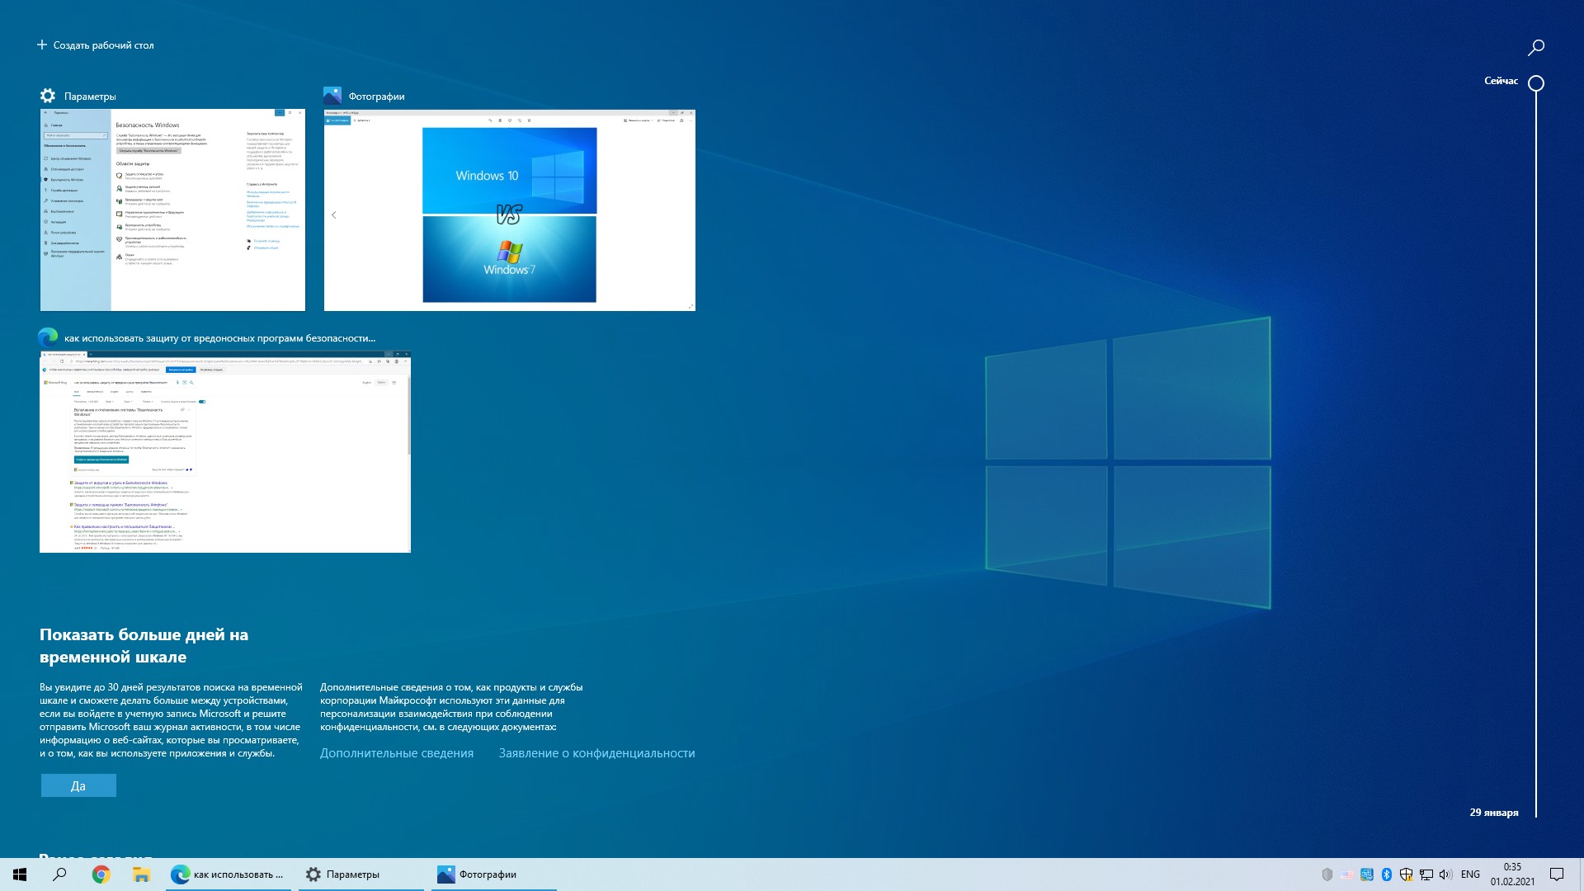Screen dimensions: 1584x891
Task: Click the Сейчас timeline marker circle
Action: pyautogui.click(x=1535, y=83)
